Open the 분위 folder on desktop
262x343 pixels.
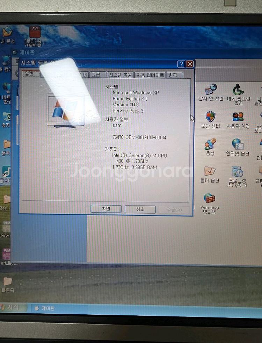pos(6,147)
